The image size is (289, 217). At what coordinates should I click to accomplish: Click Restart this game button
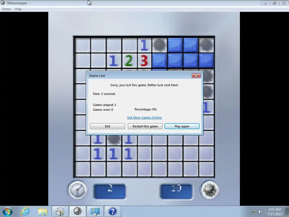145,126
